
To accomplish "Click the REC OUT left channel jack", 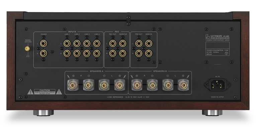I will pos(113,43).
